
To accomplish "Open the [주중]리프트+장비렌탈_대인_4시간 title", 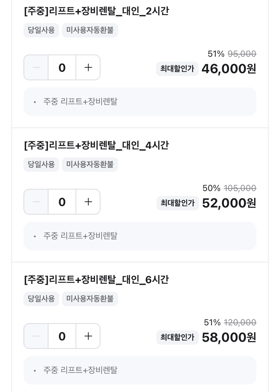I will [96, 145].
